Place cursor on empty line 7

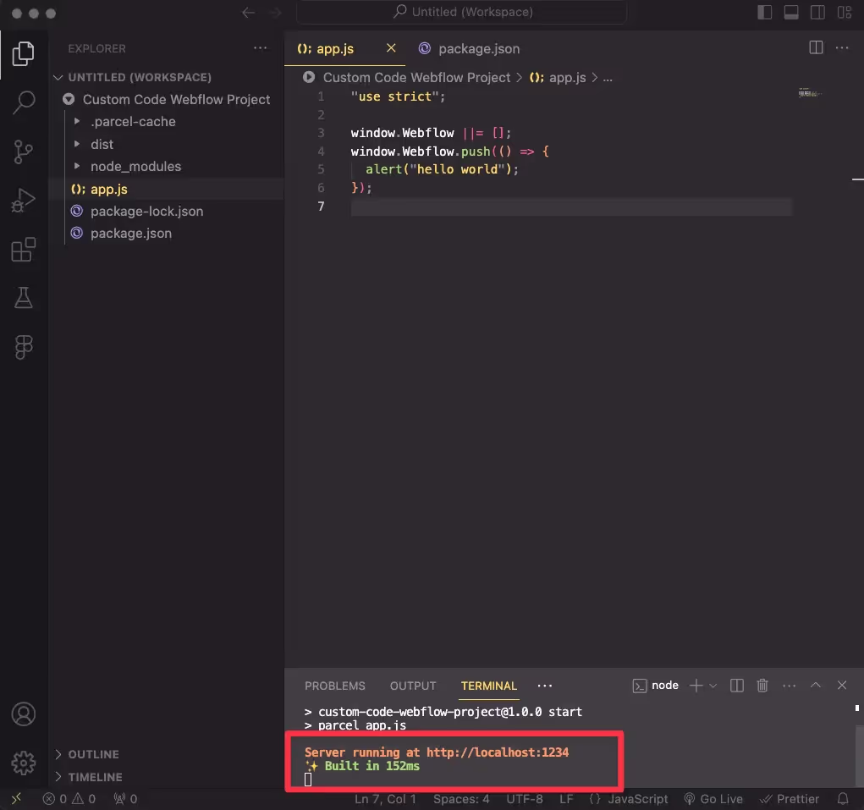[571, 207]
